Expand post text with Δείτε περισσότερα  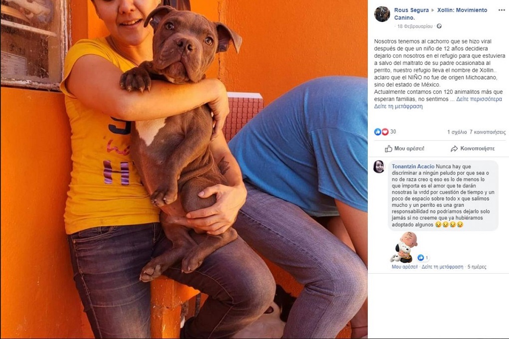coord(479,99)
